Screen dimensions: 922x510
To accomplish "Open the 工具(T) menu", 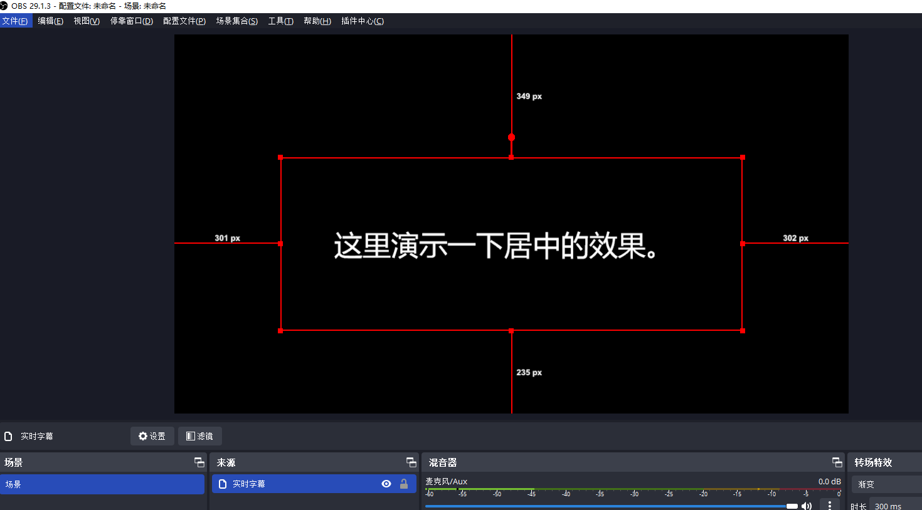I will [x=280, y=21].
